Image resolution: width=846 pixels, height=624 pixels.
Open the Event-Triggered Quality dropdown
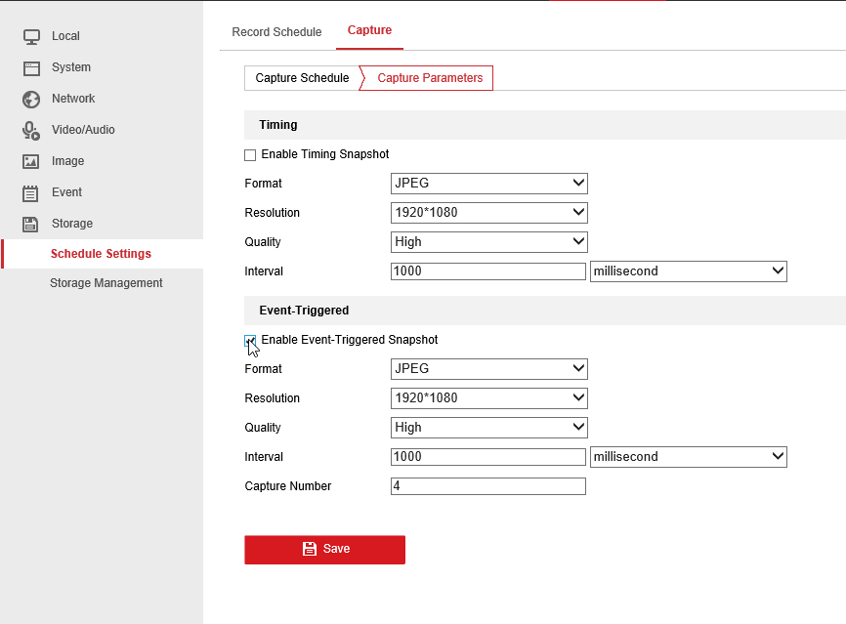coord(488,428)
